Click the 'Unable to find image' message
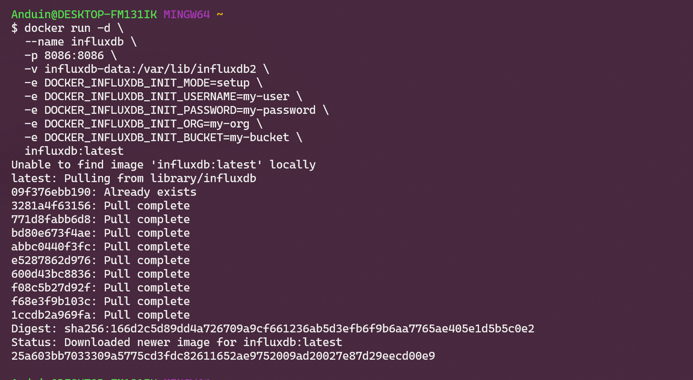This screenshot has width=693, height=380. [x=163, y=165]
